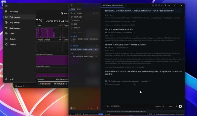Open 技能與工具 in the sidebar
197x116 pixels.
coord(84,17)
